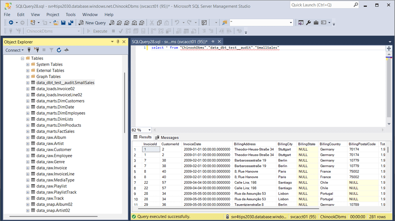The height and width of the screenshot is (221, 395).
Task: Select the data_raw.Invoice table
Action: 52,168
